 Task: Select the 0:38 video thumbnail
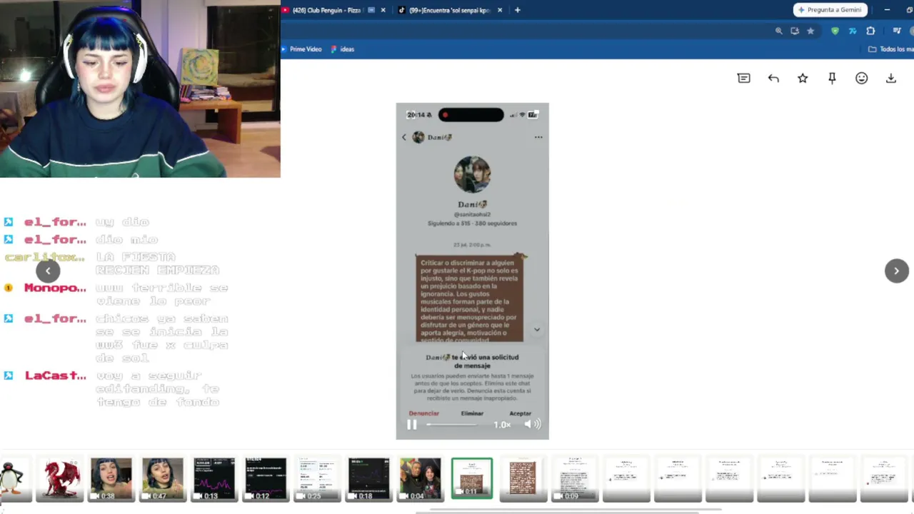(x=111, y=478)
